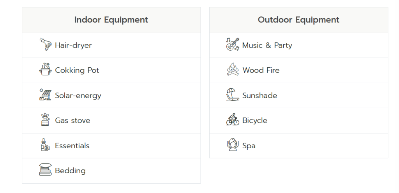
Task: Click the Bedding text label
Action: click(x=70, y=170)
